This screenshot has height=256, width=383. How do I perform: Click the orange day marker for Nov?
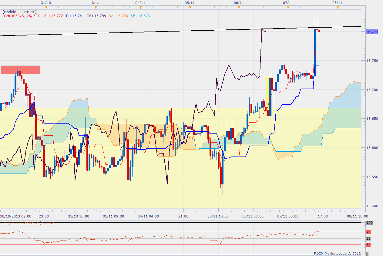95,8
